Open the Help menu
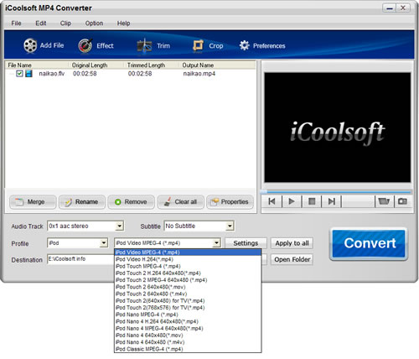The height and width of the screenshot is (359, 419). (123, 23)
